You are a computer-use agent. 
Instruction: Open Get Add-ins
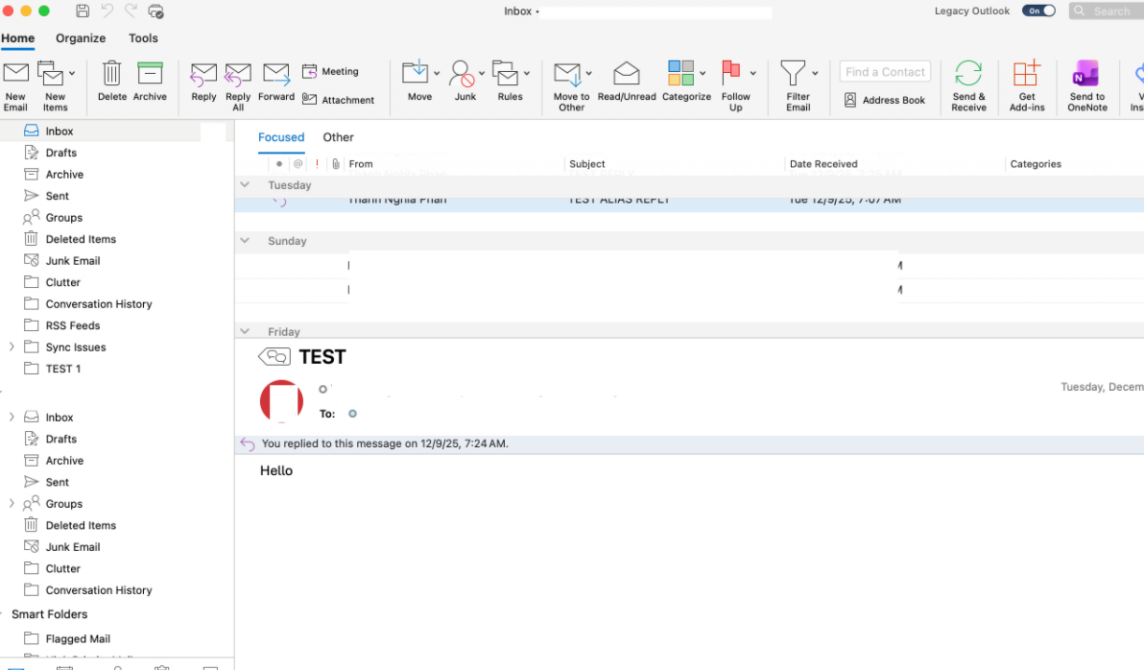tap(1027, 86)
